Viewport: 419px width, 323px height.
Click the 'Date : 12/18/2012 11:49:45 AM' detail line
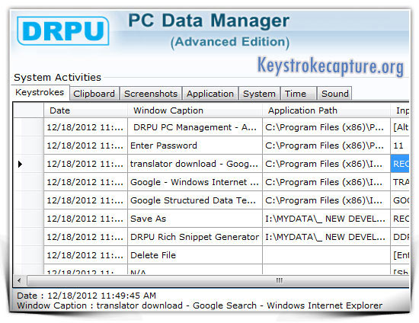(x=86, y=296)
